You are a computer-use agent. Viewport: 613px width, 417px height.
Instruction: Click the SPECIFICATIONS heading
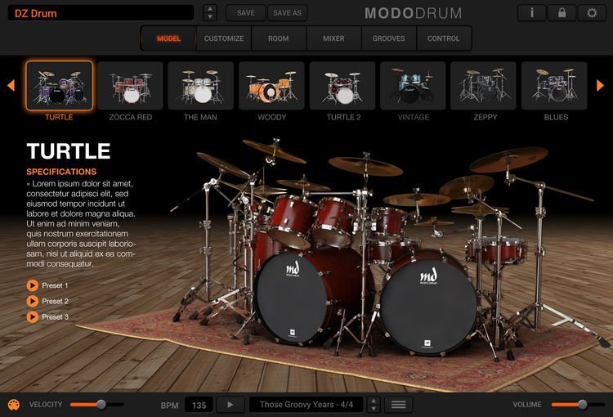[x=61, y=172]
